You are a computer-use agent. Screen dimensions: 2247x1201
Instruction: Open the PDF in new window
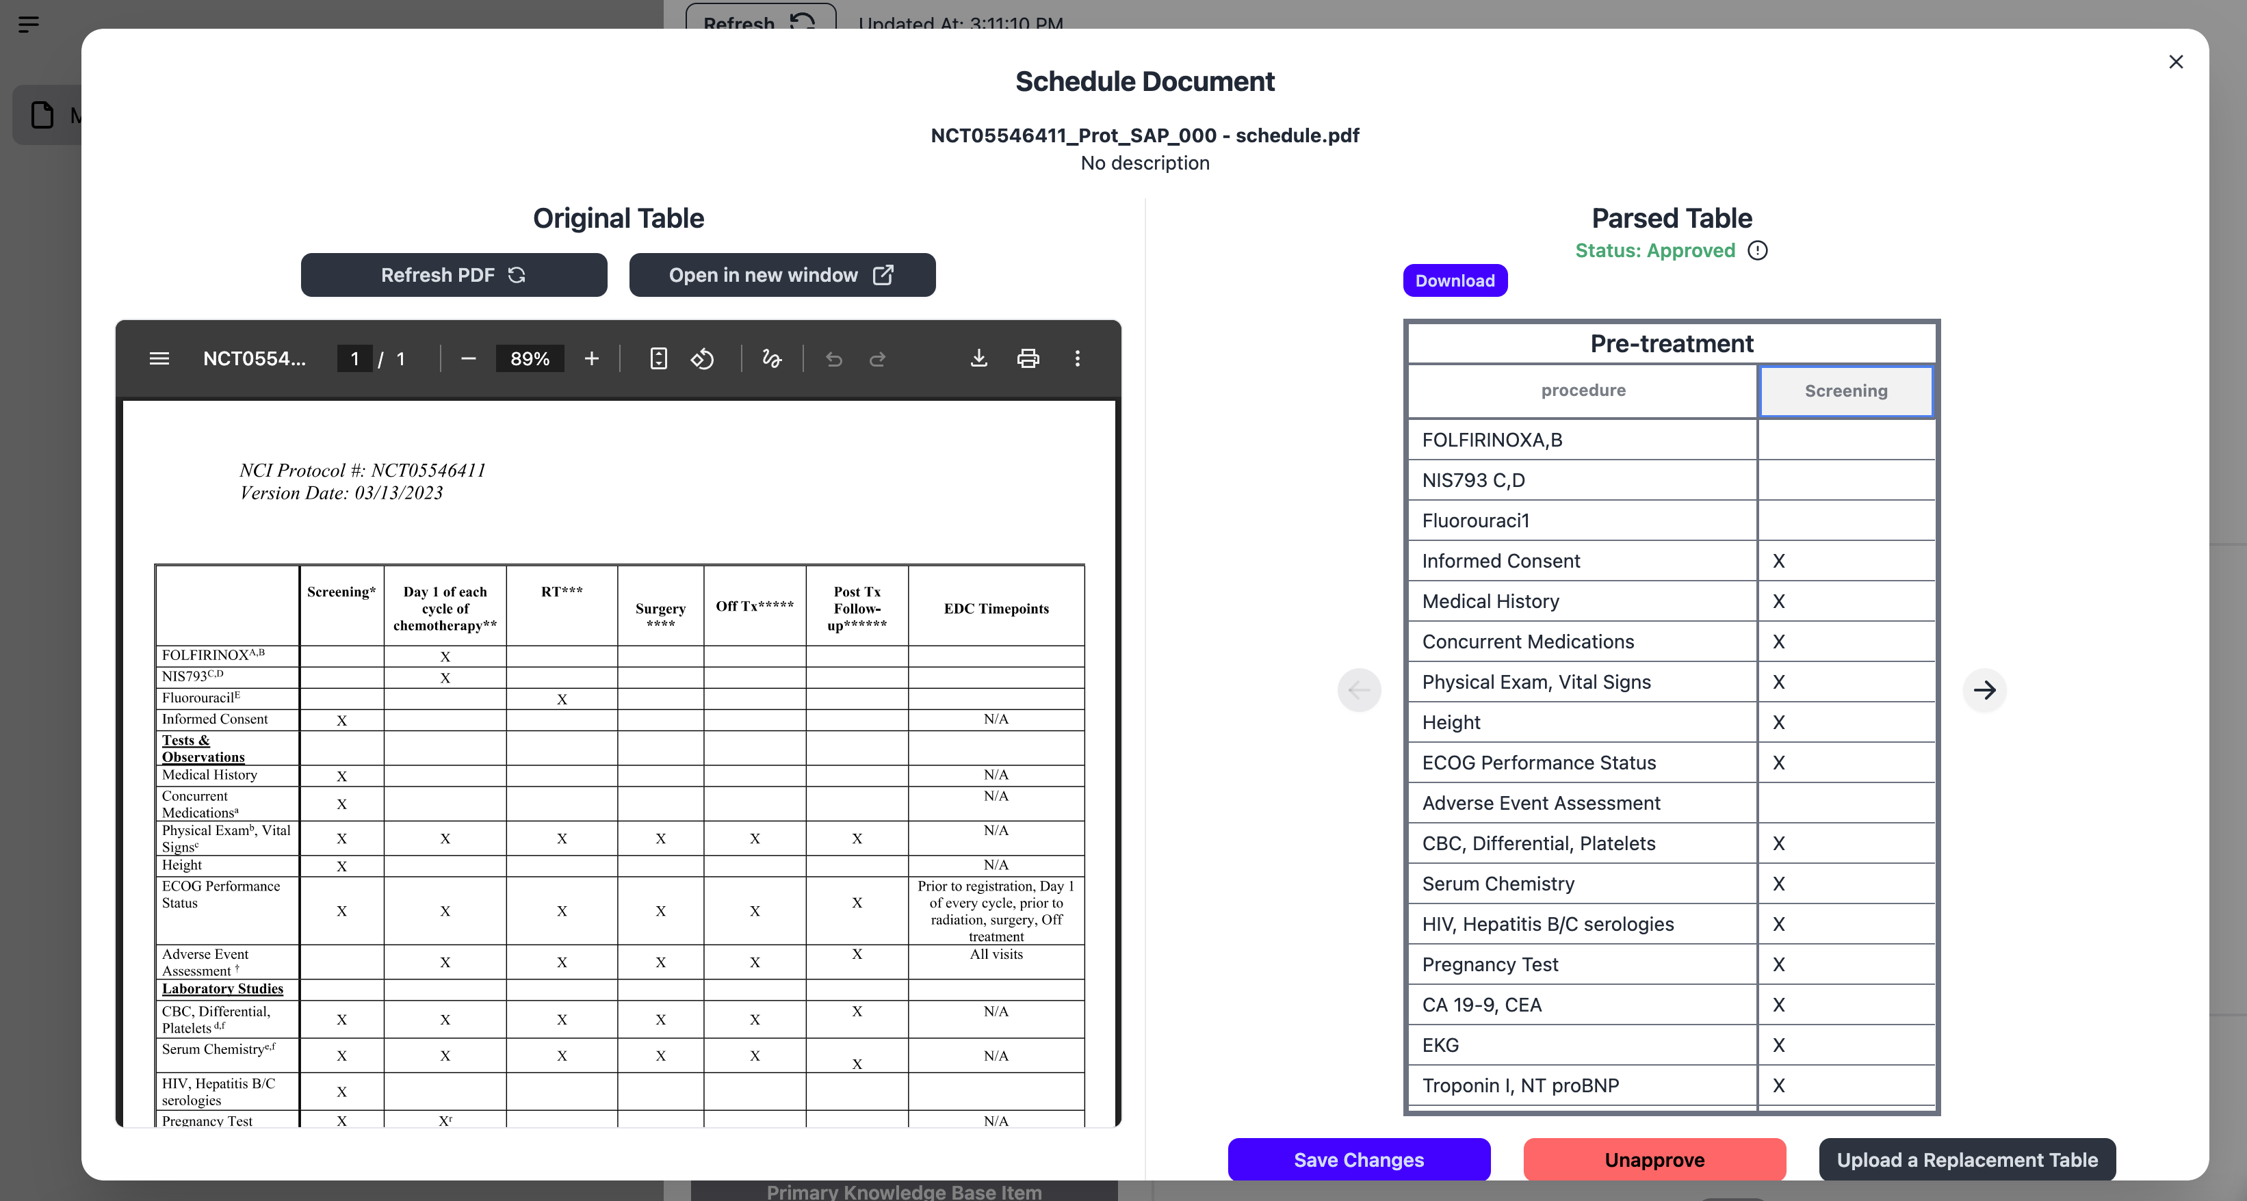click(x=781, y=275)
